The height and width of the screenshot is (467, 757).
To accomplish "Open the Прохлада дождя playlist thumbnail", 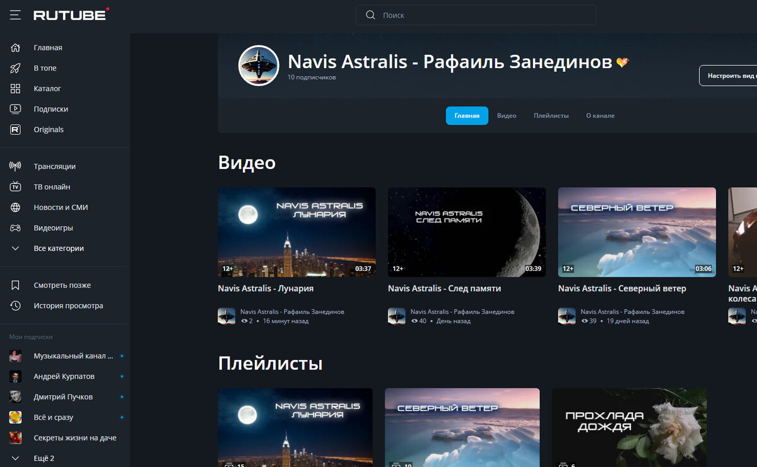I will 629,427.
